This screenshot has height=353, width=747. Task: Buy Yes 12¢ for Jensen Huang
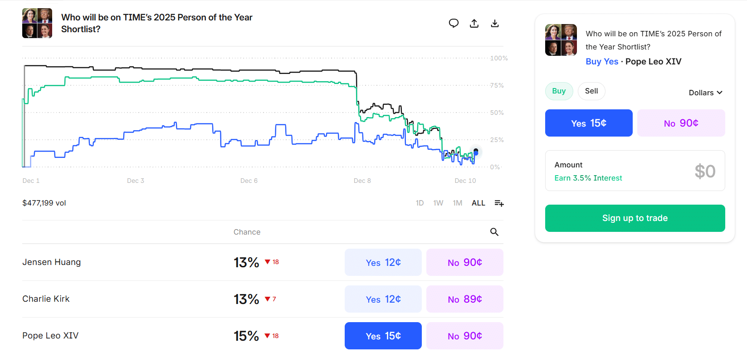point(383,262)
